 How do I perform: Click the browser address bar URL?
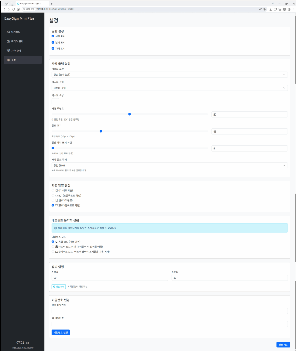pyautogui.click(x=42, y=9)
